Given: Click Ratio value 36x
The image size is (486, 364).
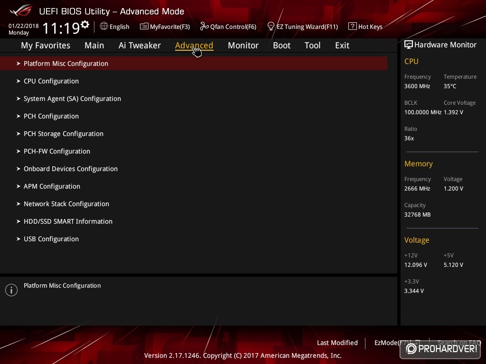Looking at the screenshot, I should 409,138.
